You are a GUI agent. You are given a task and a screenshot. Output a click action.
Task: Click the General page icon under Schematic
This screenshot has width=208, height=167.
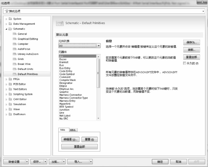[x=15, y=34]
